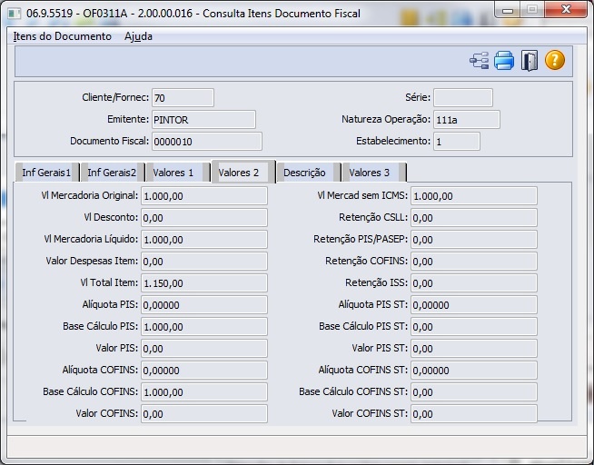Click the Documento Fiscal label
This screenshot has width=594, height=465.
tap(110, 141)
